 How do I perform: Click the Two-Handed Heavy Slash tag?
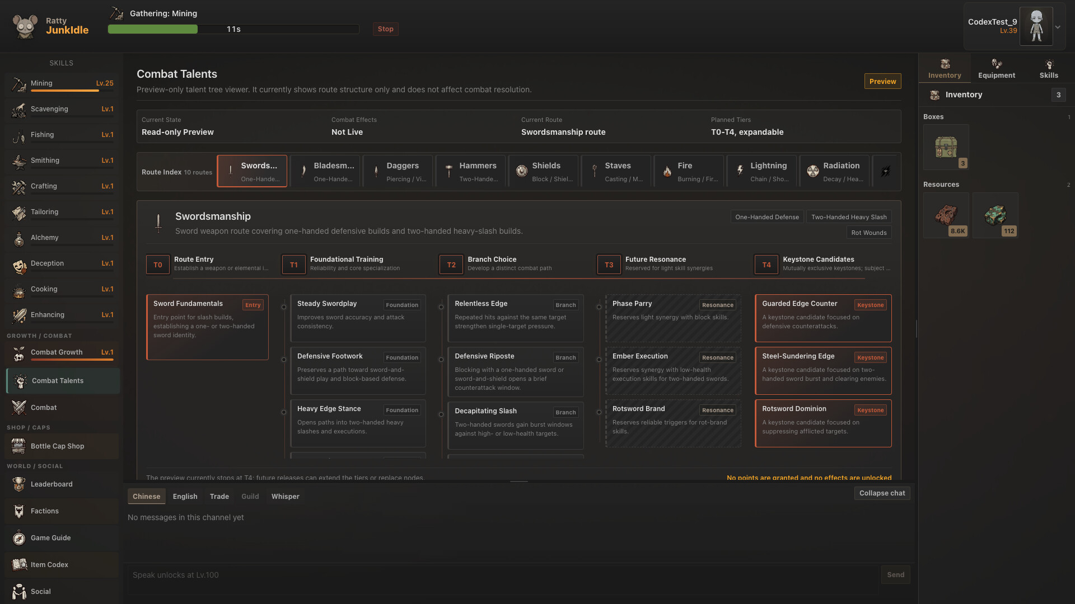click(849, 217)
